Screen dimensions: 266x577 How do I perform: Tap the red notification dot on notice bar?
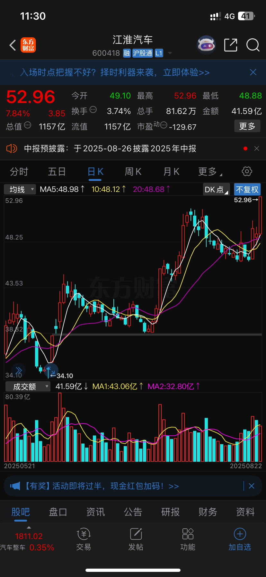tap(245, 148)
